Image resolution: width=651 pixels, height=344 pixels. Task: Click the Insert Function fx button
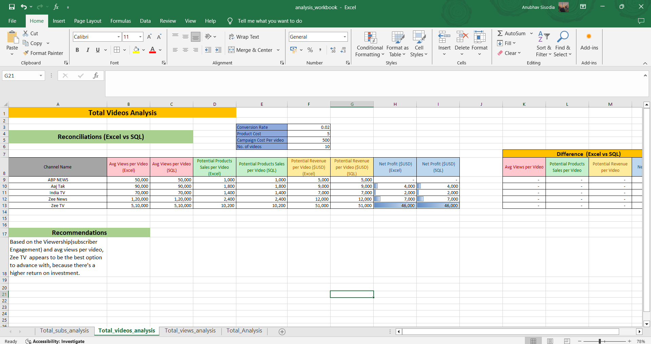point(96,76)
